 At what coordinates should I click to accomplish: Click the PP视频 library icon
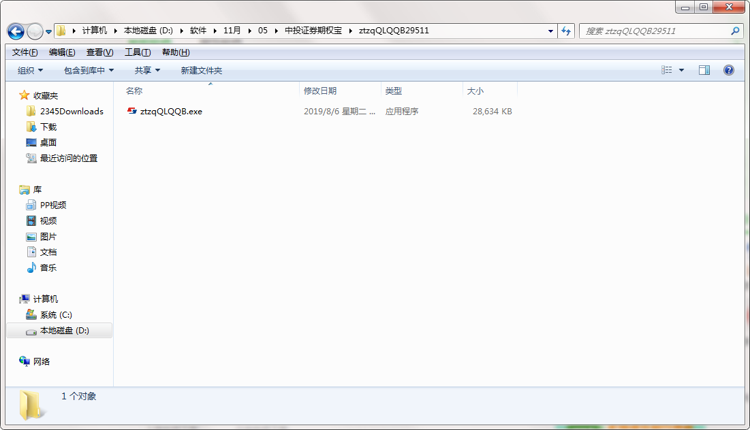[x=31, y=205]
